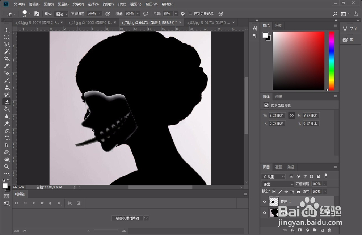
Task: Switch to 色板 swatches tab
Action: coord(278,25)
